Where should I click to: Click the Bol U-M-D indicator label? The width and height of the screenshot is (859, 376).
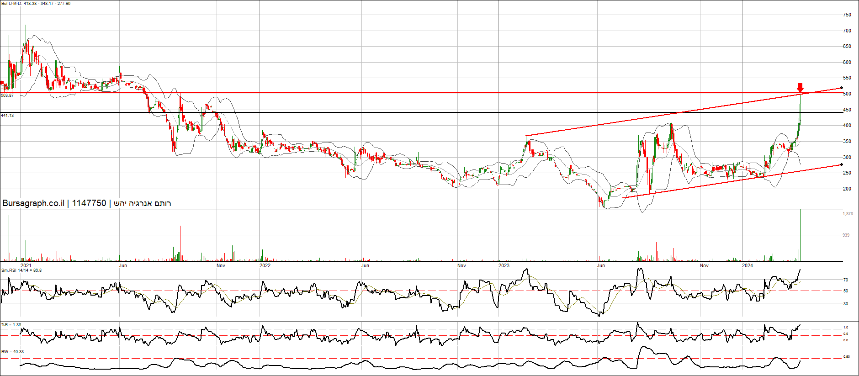(36, 4)
